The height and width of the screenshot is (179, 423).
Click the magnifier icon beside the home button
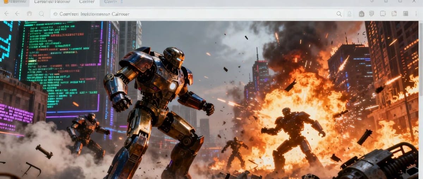point(42,14)
